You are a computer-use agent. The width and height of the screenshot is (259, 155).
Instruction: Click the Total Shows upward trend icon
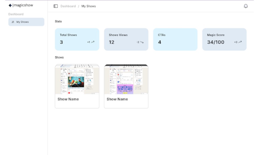tap(93, 42)
